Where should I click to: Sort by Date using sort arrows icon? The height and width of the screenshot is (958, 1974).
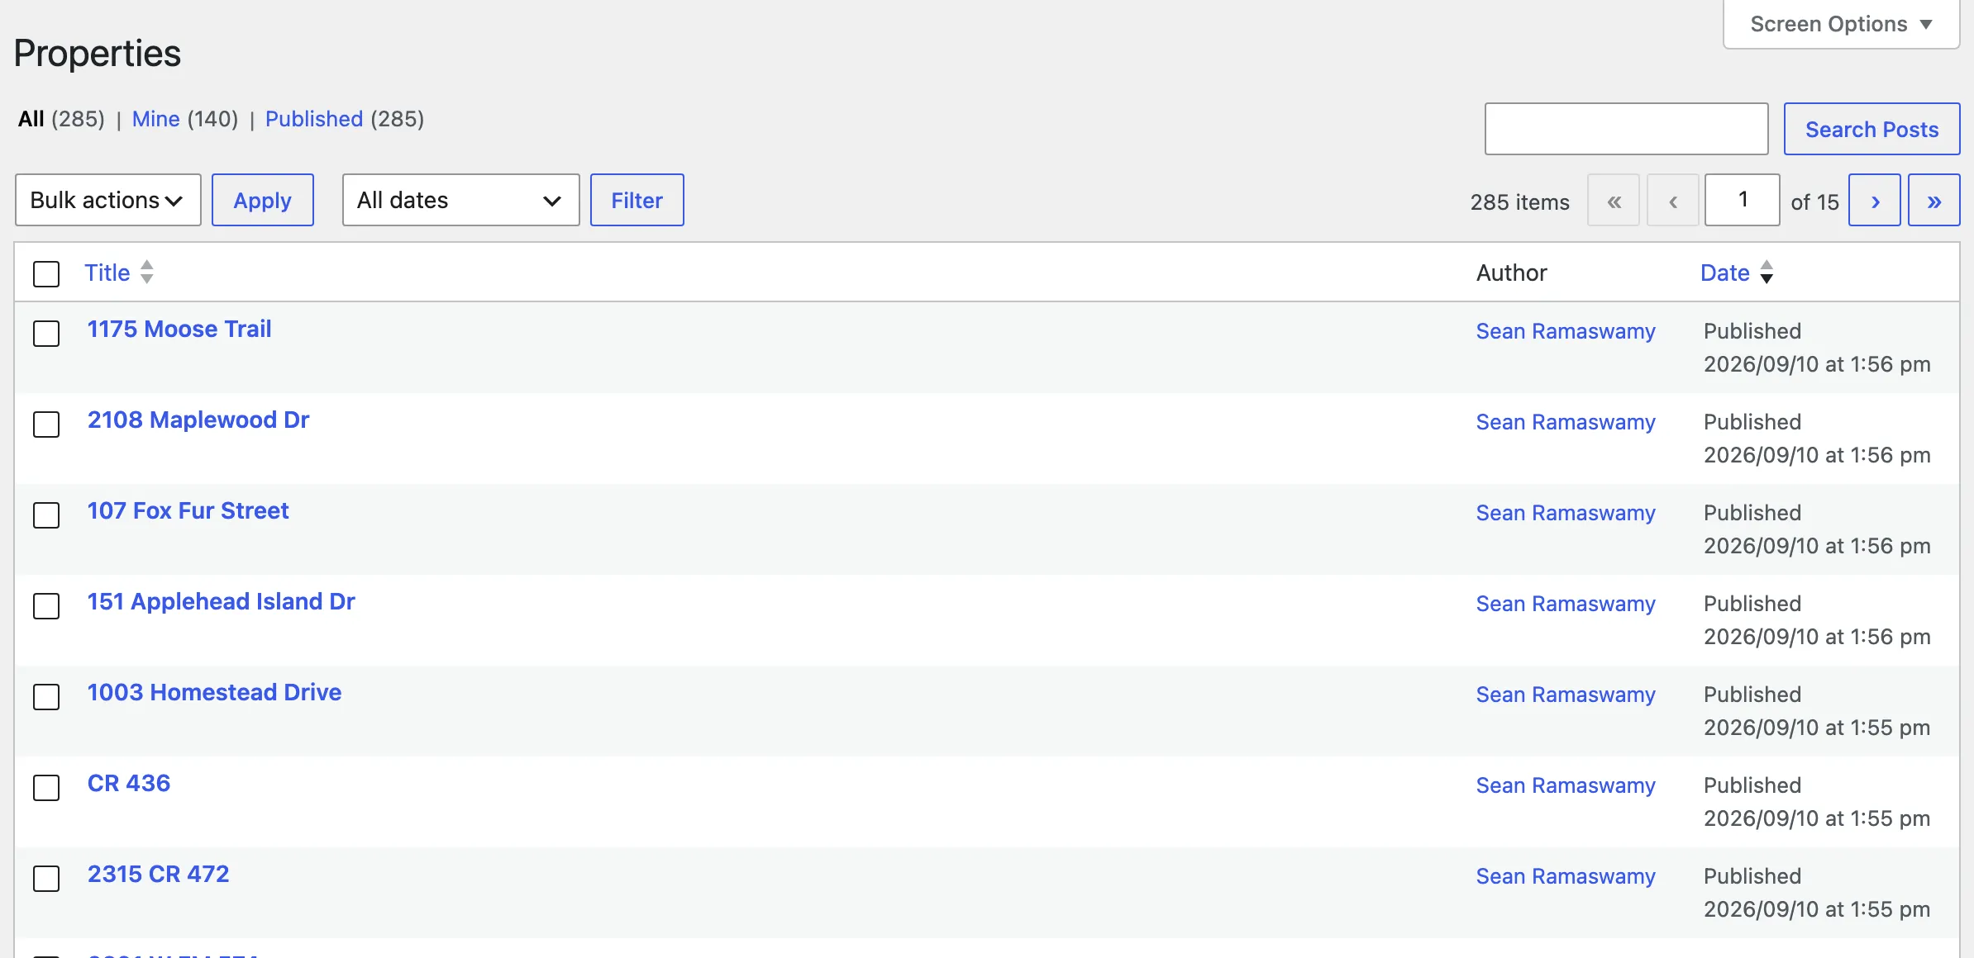coord(1767,272)
